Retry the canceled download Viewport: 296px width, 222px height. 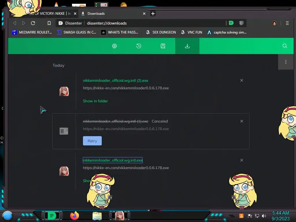pos(92,141)
